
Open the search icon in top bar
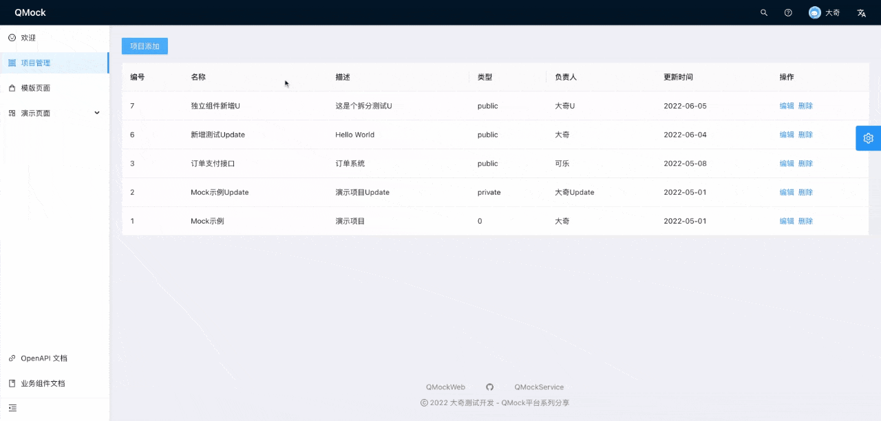pos(763,12)
